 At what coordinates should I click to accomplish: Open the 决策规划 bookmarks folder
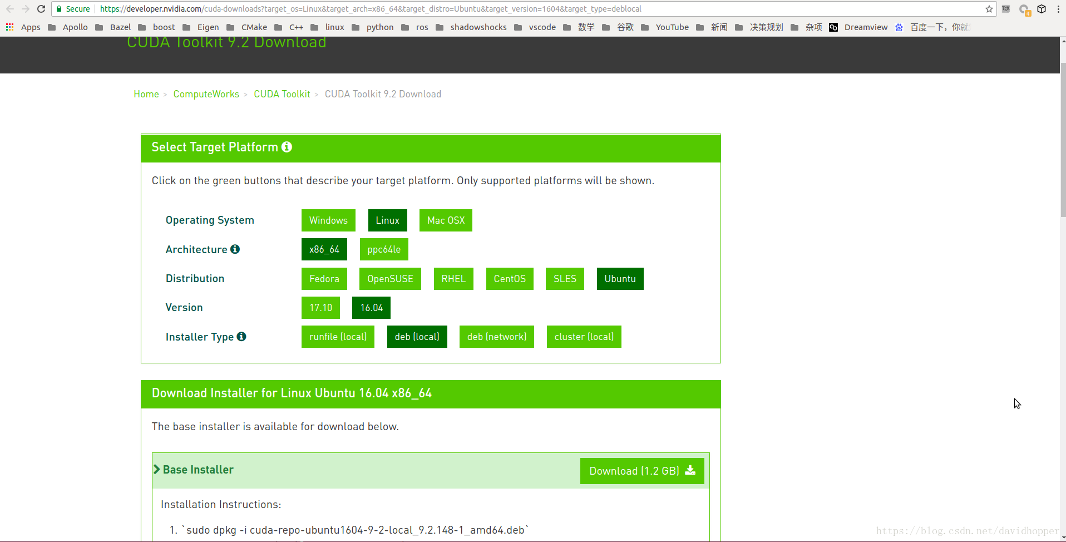[759, 27]
